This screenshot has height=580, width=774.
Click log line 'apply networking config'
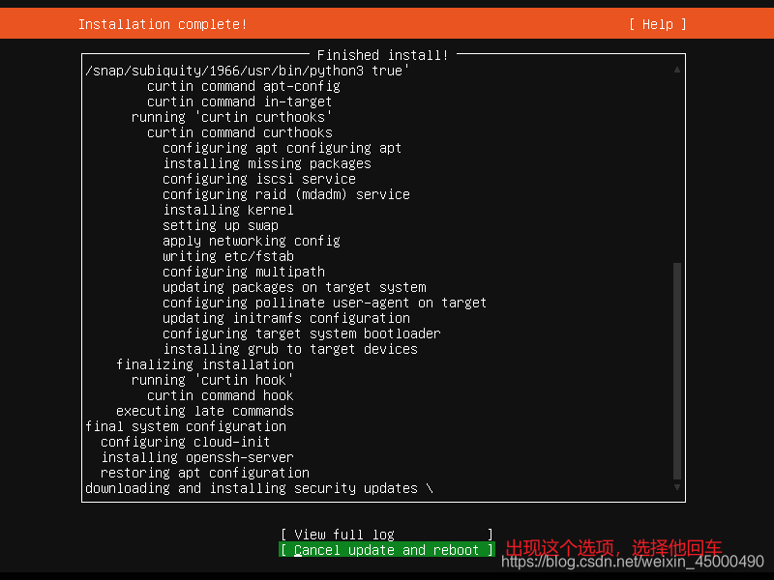(252, 241)
